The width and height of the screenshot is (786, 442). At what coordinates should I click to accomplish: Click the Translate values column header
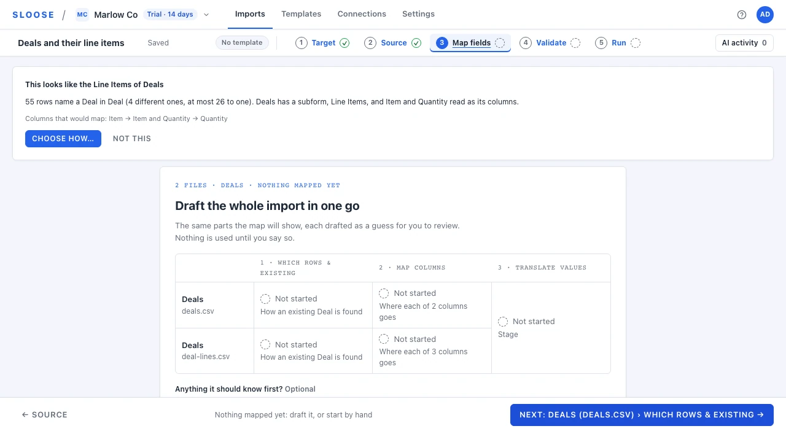click(542, 268)
